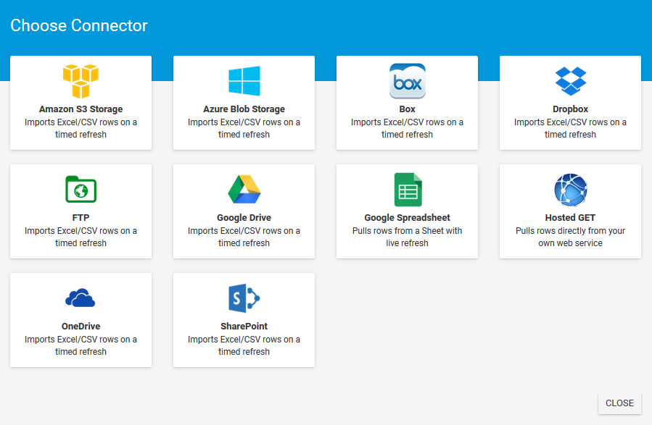Choose the OneDrive connector title
652x425 pixels.
tap(81, 327)
